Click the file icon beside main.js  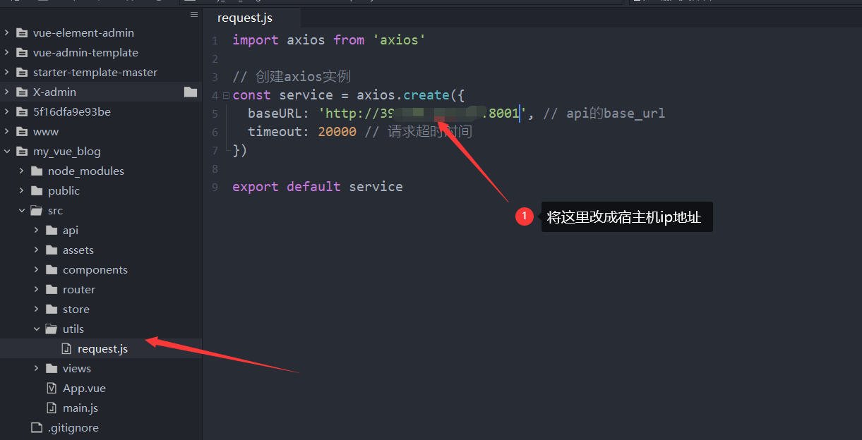52,408
